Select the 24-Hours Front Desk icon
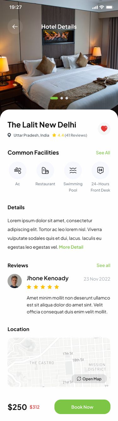118x421 pixels. pos(100,170)
